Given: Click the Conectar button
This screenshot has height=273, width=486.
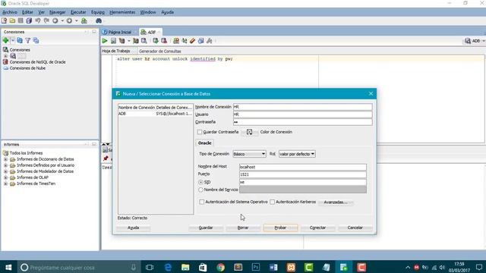Looking at the screenshot, I should (317, 227).
